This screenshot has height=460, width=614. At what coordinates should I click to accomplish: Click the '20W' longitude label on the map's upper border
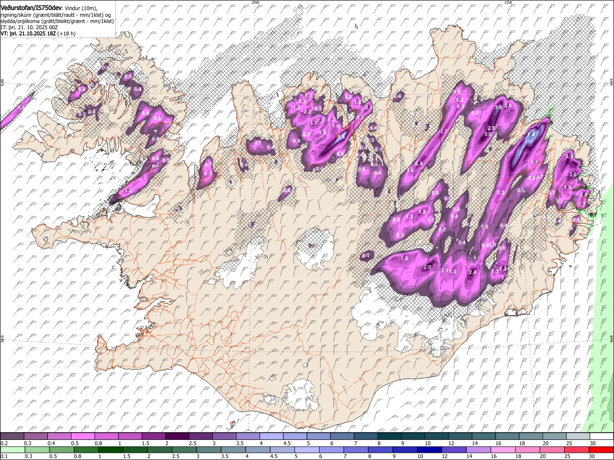coord(255,2)
